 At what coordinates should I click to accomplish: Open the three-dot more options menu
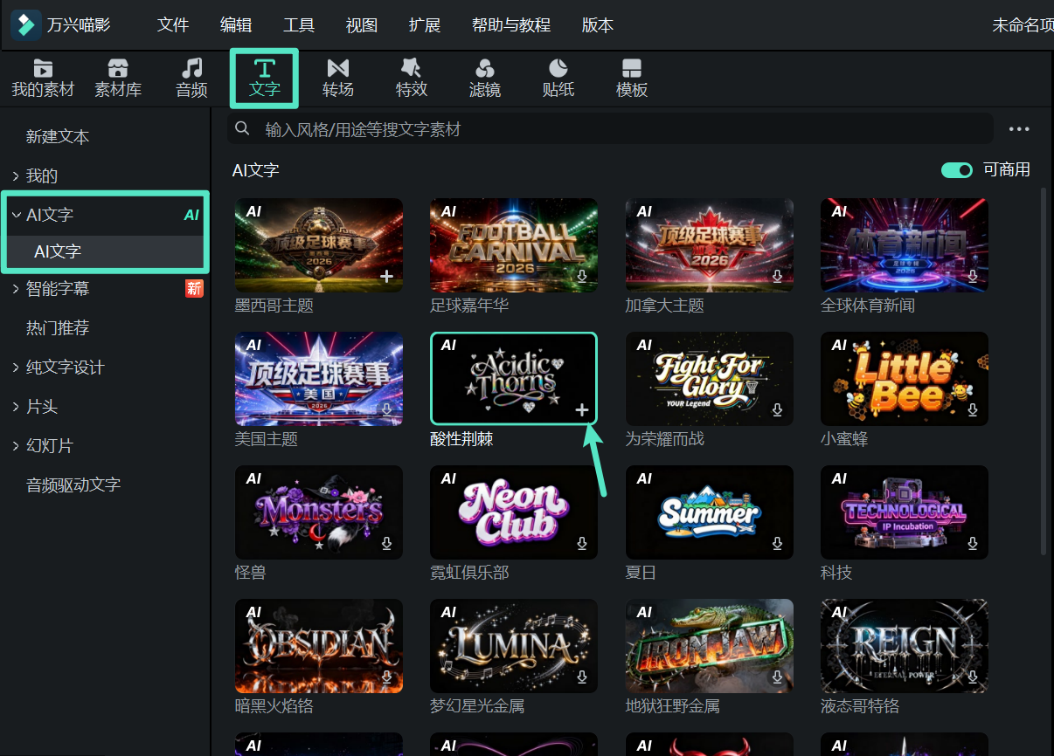pyautogui.click(x=1019, y=129)
